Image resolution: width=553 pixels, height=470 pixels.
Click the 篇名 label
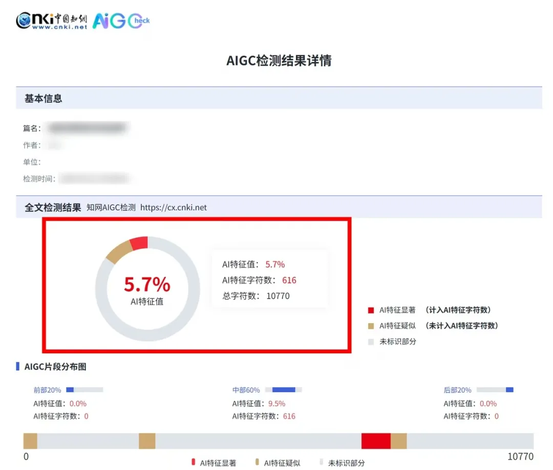tap(32, 128)
